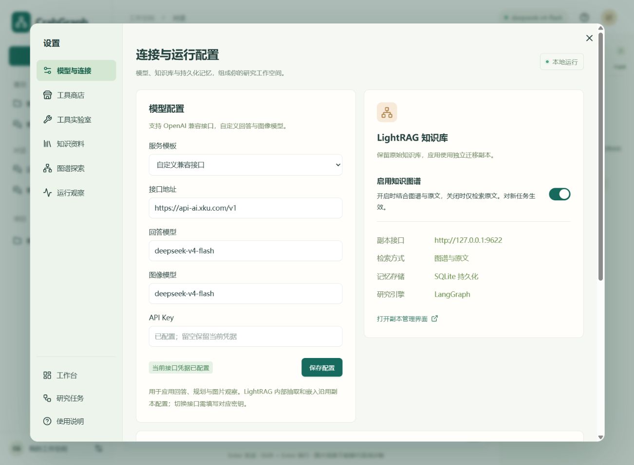Click the 模型配置 card title
The image size is (634, 465).
(x=167, y=109)
